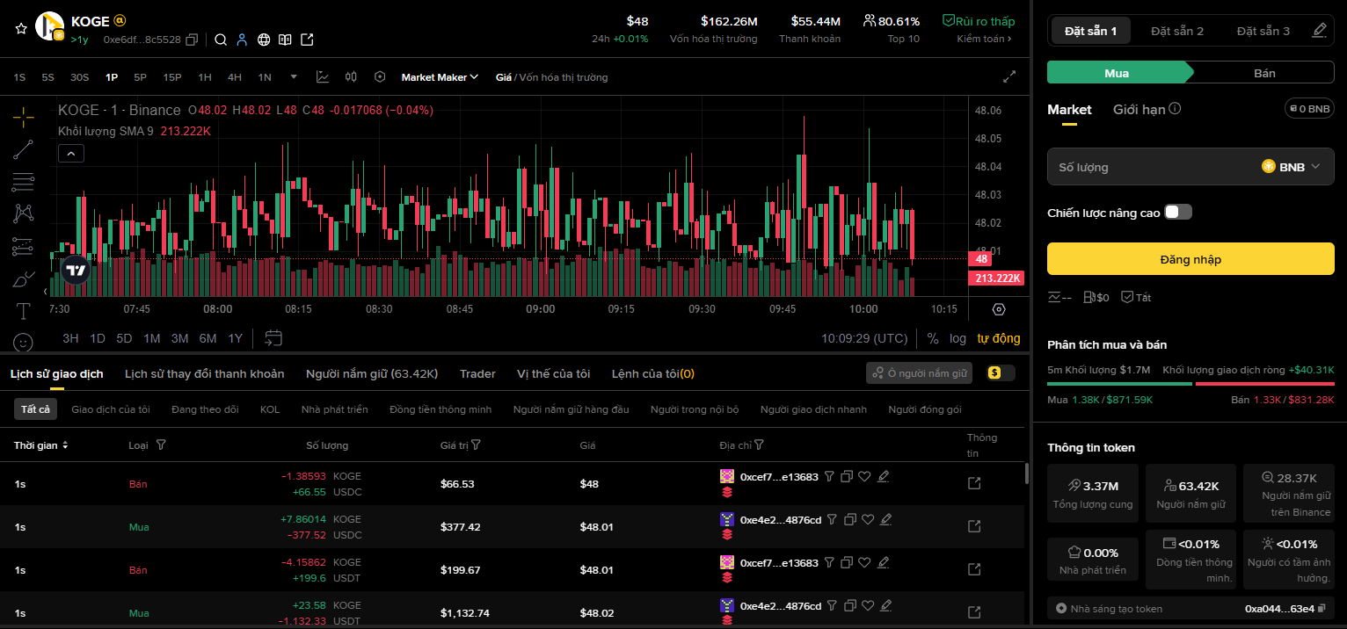Expand the chart to fullscreen
The height and width of the screenshot is (629, 1347).
[1009, 77]
